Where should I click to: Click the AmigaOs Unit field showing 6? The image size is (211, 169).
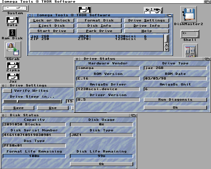175,89
